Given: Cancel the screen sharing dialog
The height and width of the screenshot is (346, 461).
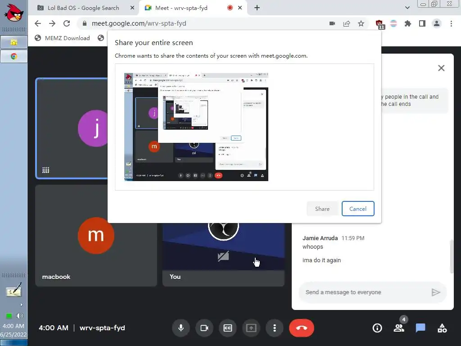Looking at the screenshot, I should [x=358, y=209].
